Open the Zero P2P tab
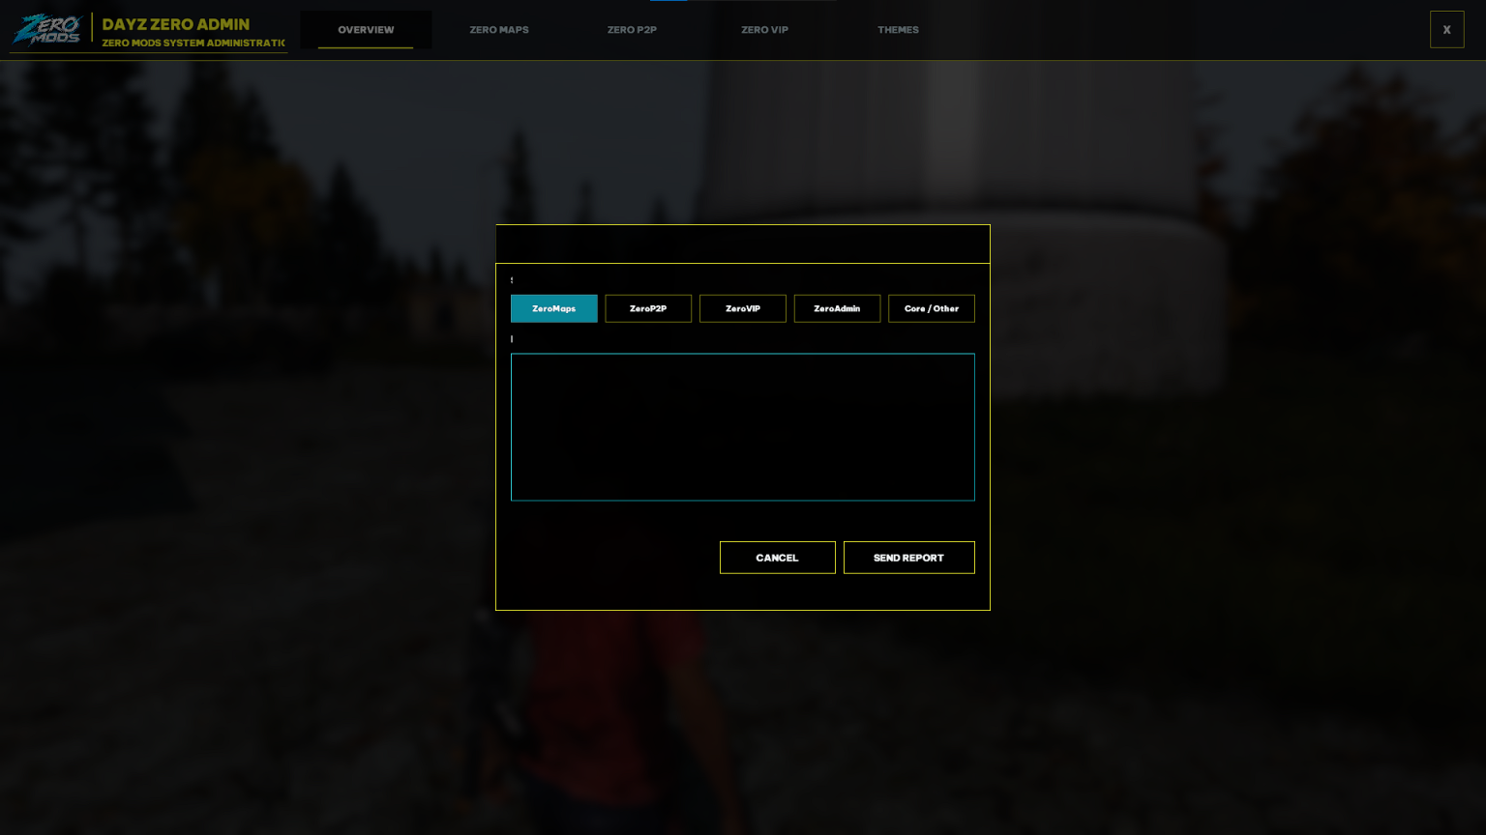Viewport: 1486px width, 835px height. (632, 30)
